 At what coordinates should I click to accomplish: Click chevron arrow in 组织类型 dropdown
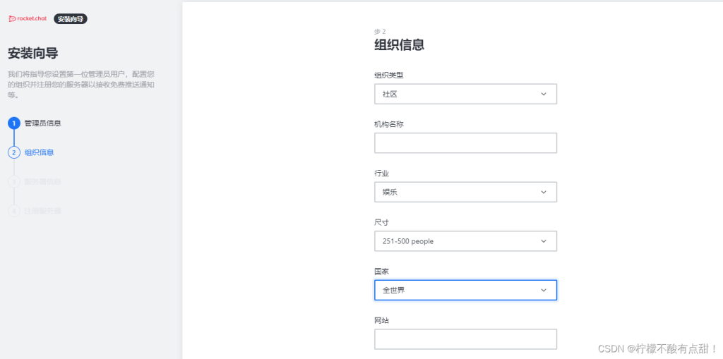(x=544, y=94)
